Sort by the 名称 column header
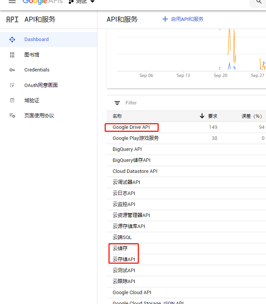The width and height of the screenshot is (266, 304). pos(117,116)
